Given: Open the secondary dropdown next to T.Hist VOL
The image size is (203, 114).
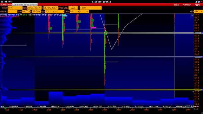Looking at the screenshot, I should coord(84,11).
